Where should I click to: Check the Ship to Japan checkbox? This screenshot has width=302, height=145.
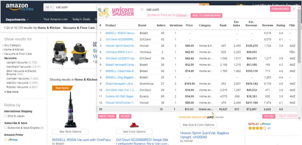(x=5, y=116)
